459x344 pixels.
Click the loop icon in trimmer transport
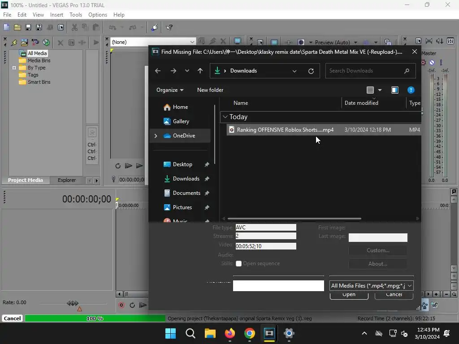point(118,166)
